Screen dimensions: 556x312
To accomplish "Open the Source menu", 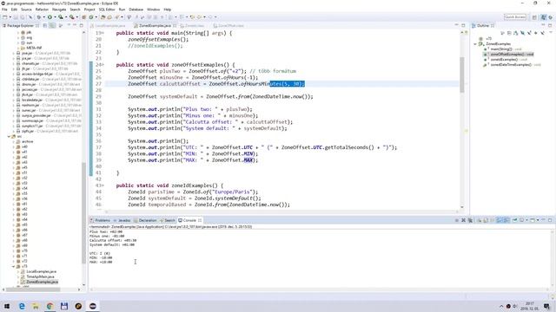I will tap(26, 10).
